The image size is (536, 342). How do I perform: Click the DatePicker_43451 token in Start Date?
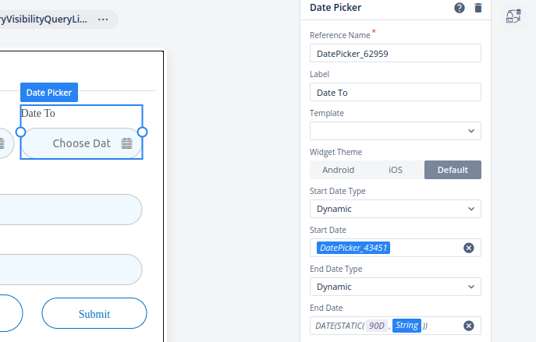[x=353, y=248]
